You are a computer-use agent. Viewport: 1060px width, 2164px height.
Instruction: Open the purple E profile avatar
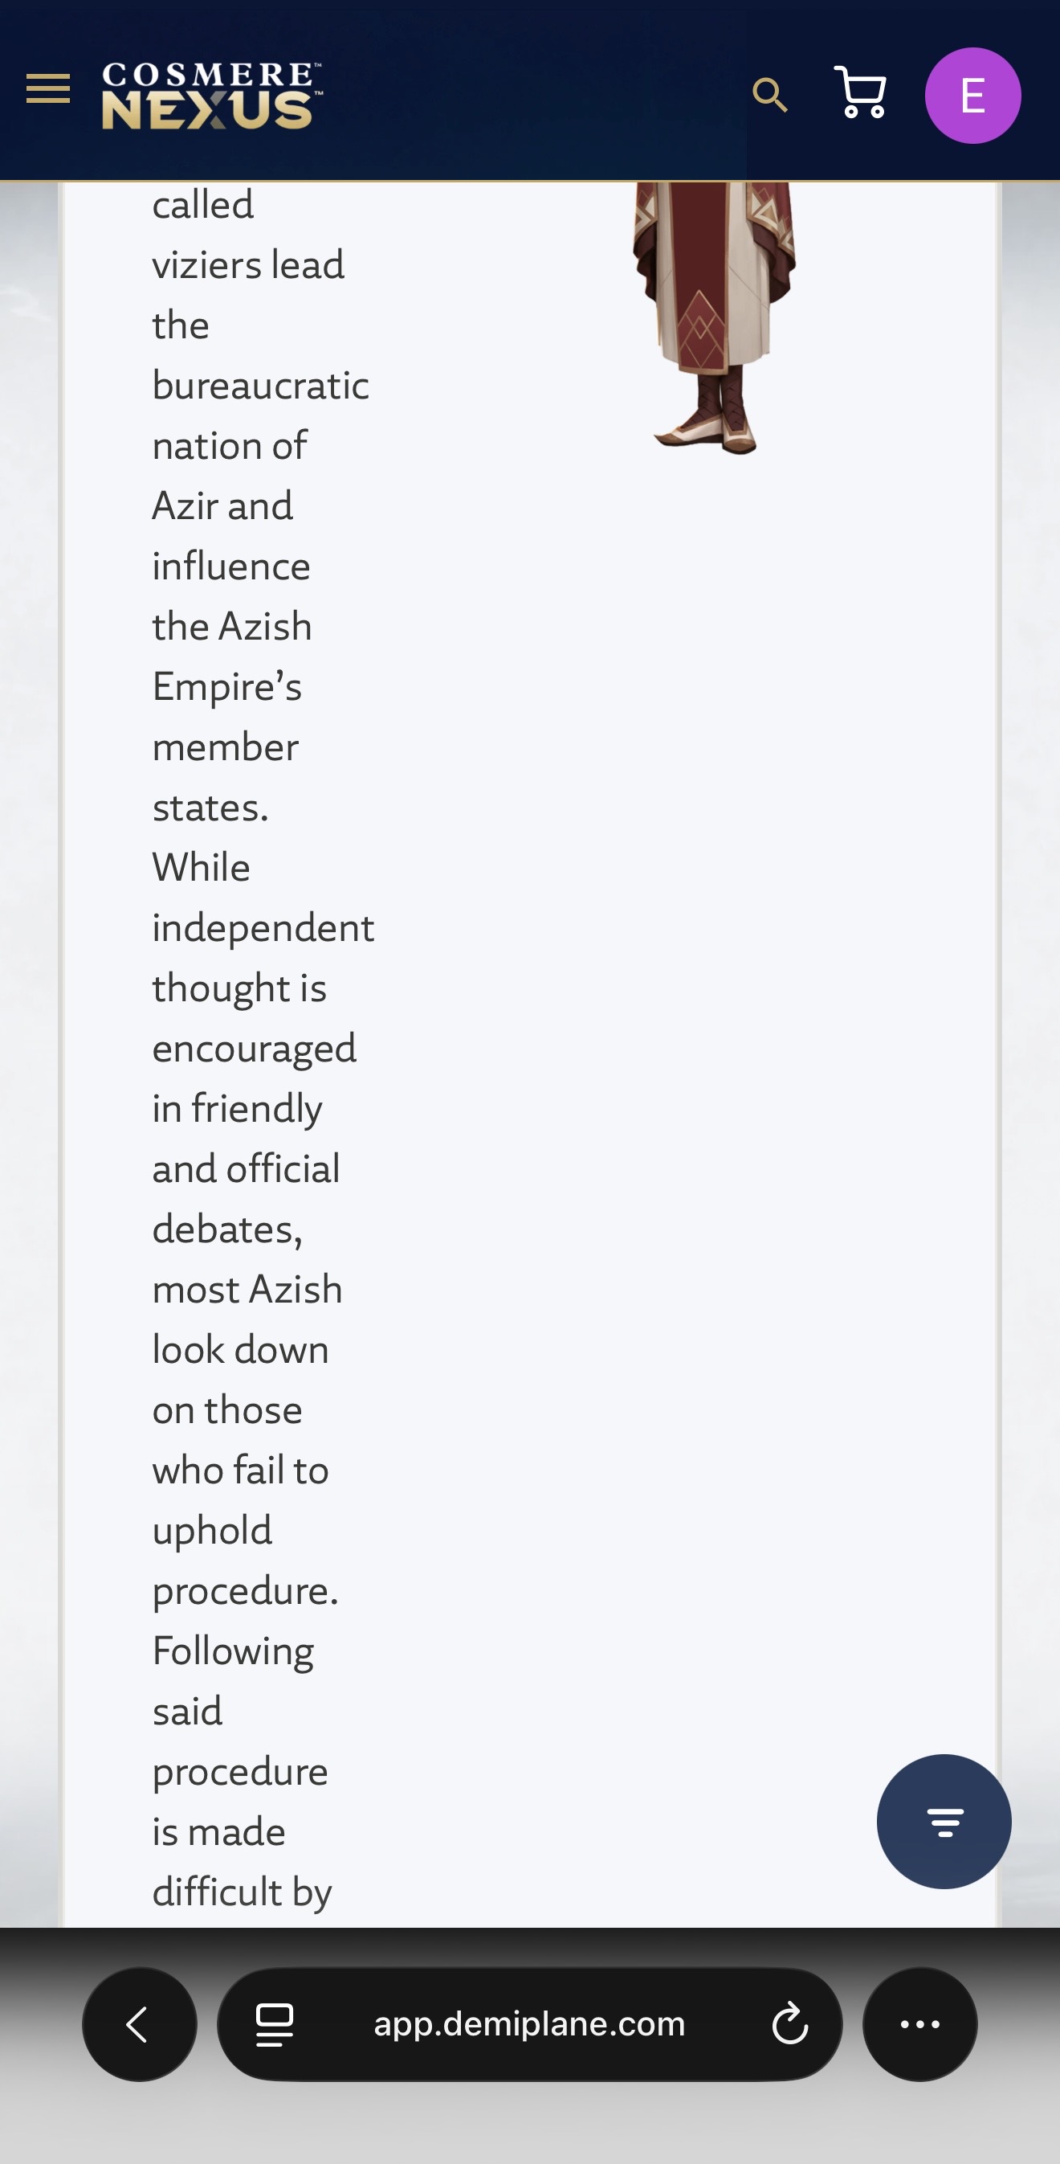[x=972, y=96]
